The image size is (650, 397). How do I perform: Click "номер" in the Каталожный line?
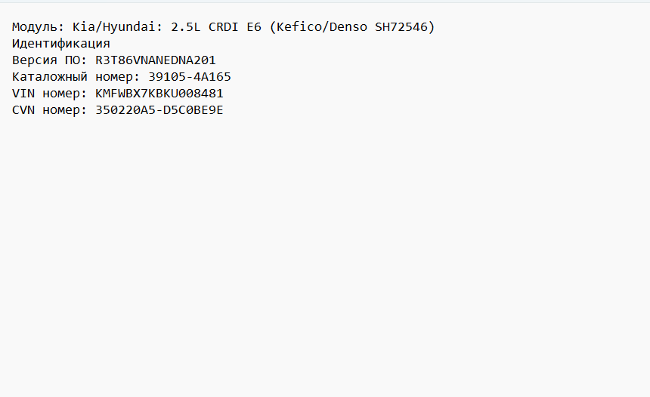pos(114,77)
